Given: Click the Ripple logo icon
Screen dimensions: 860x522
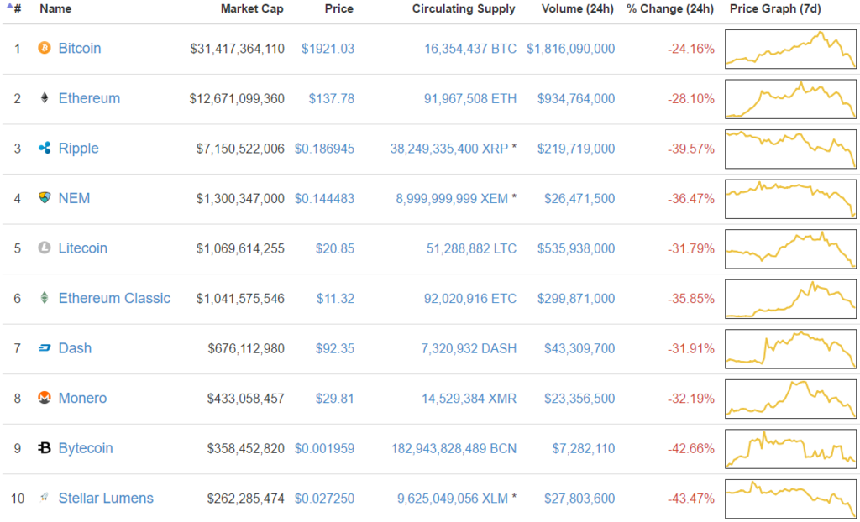Looking at the screenshot, I should pos(44,148).
